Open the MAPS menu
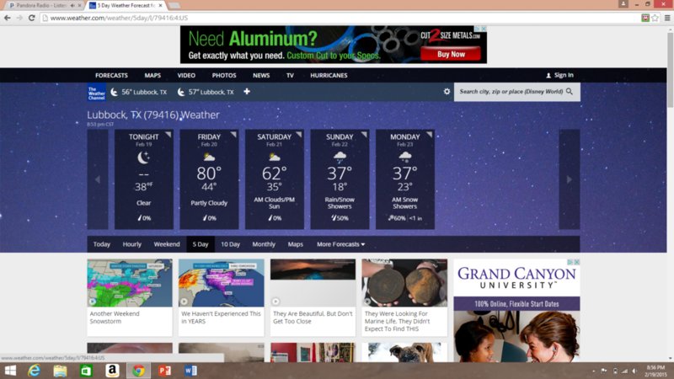This screenshot has height=379, width=674. (x=152, y=75)
